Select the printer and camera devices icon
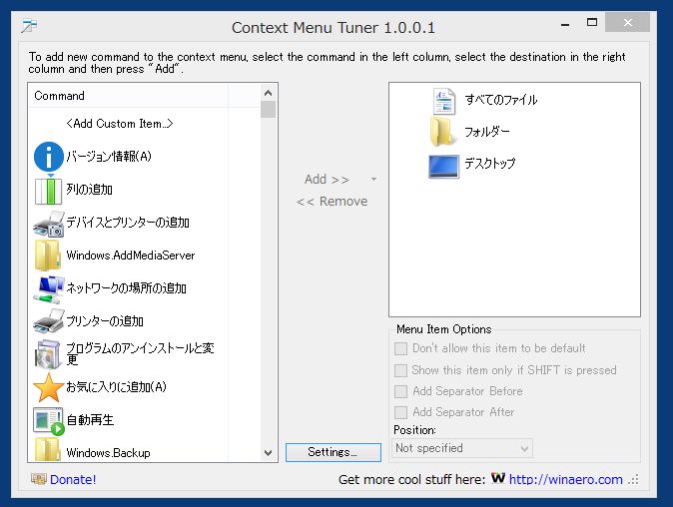Image resolution: width=673 pixels, height=507 pixels. coord(49,224)
